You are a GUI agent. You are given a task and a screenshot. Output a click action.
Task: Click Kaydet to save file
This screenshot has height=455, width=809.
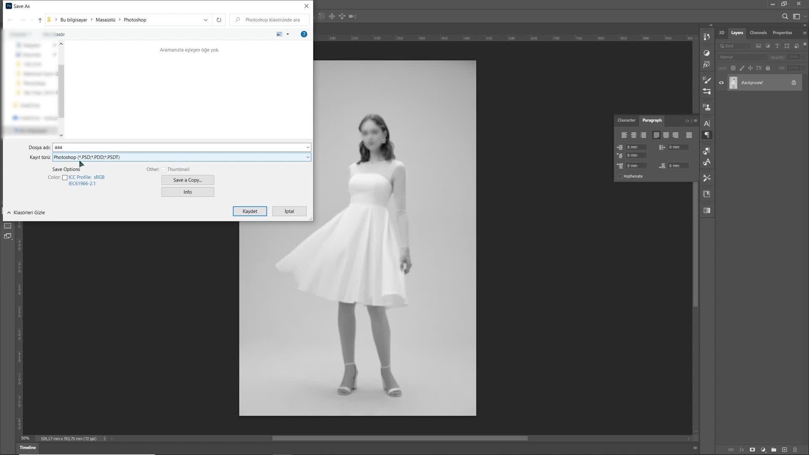pyautogui.click(x=249, y=211)
